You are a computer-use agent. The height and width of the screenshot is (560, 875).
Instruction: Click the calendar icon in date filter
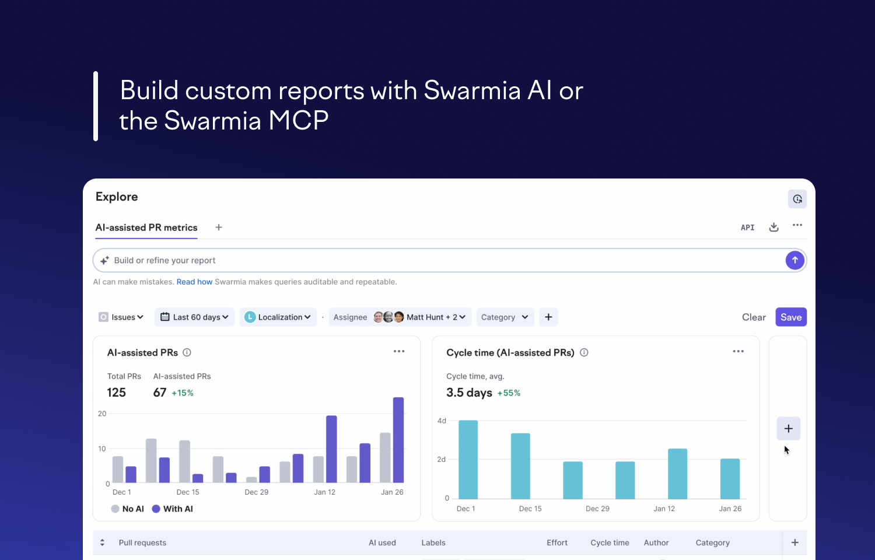165,317
